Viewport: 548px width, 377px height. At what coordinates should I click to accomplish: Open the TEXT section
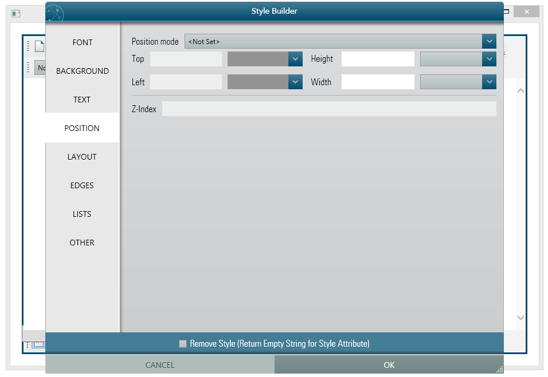(x=82, y=100)
